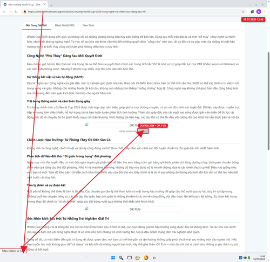Image resolution: width=270 pixels, height=262 pixels.
Task: Switch to Nội Dung Bài Viết tab
Action: click(x=36, y=25)
